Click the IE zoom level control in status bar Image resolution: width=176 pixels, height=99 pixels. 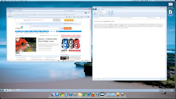coord(87,61)
